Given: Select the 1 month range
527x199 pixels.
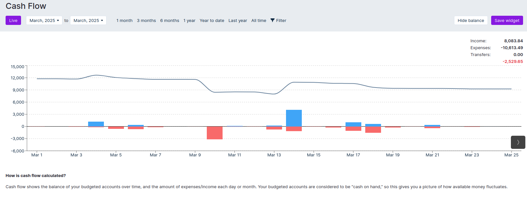Looking at the screenshot, I should tap(124, 20).
